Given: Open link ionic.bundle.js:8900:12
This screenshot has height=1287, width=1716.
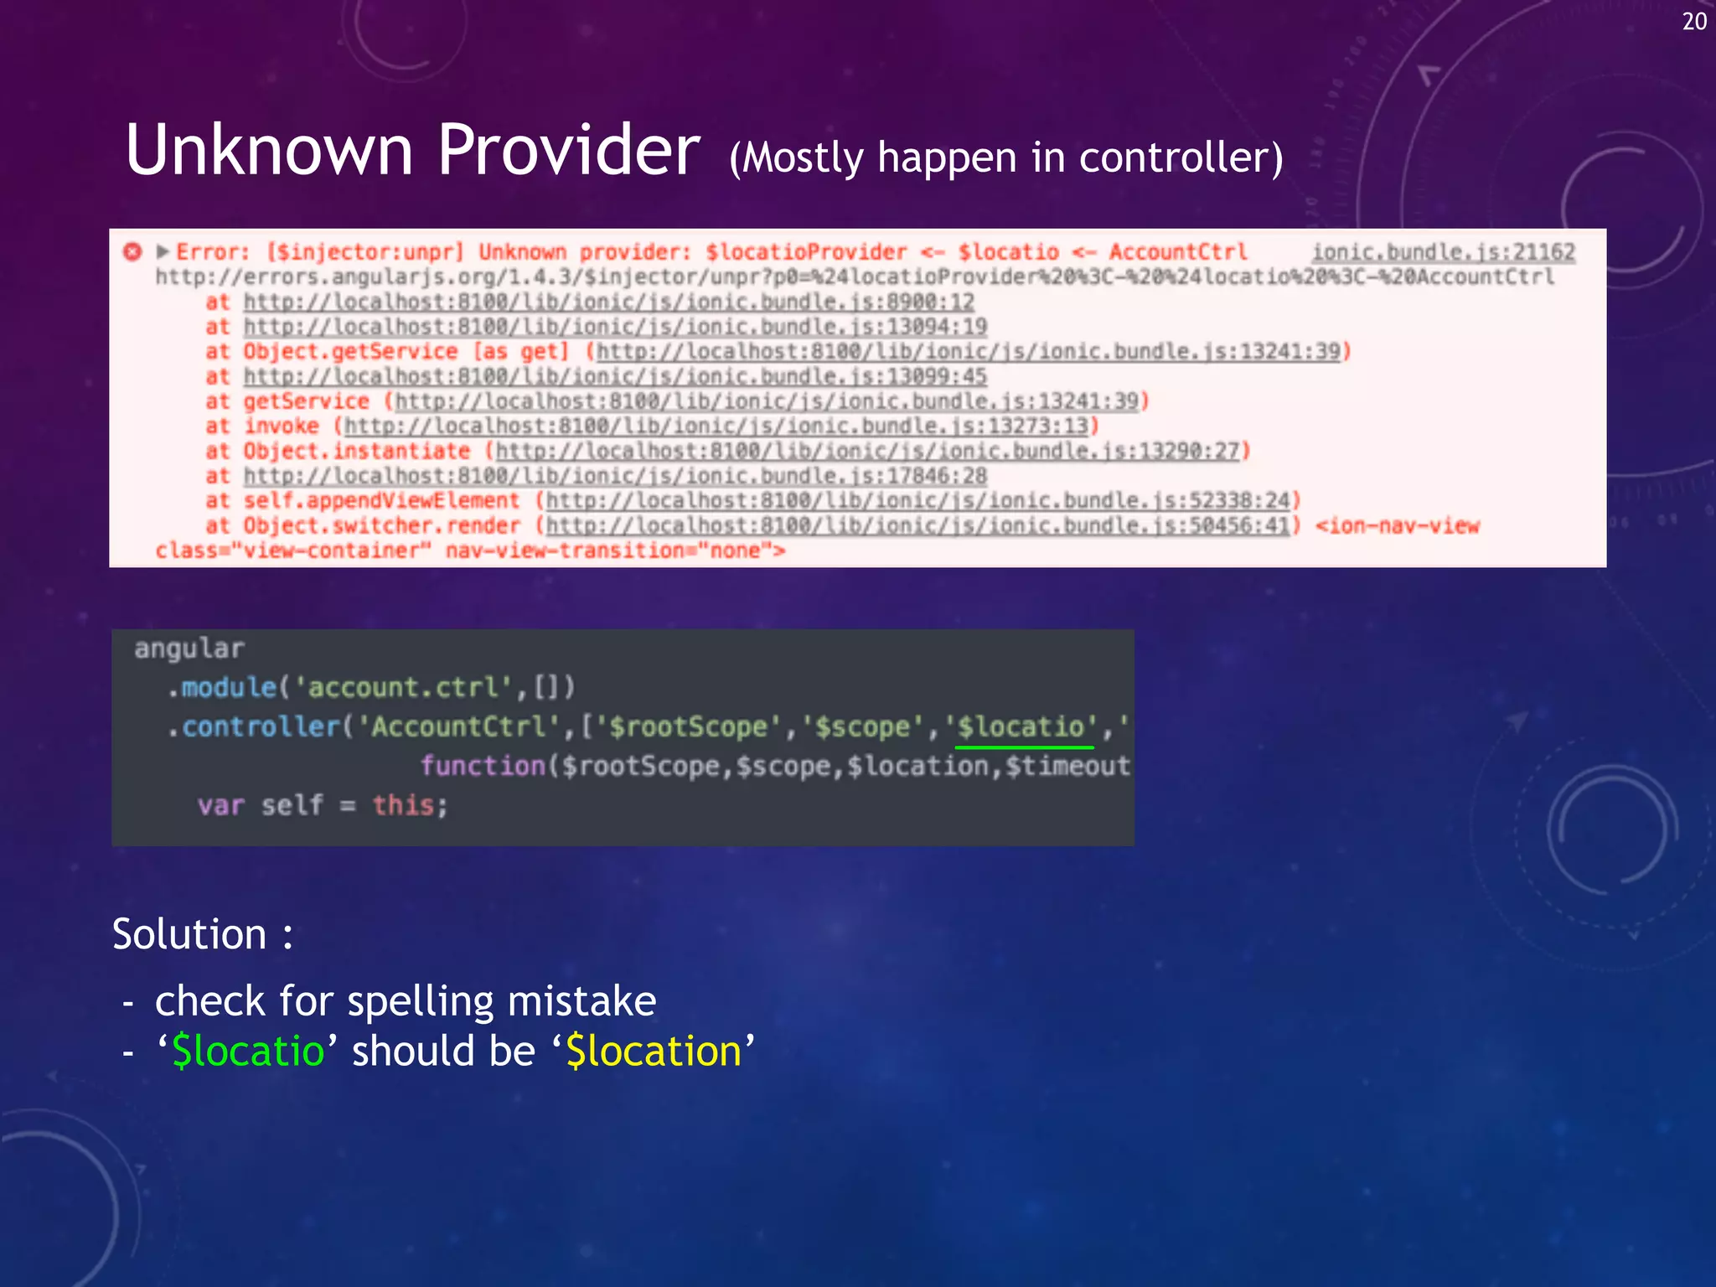Looking at the screenshot, I should 609,302.
